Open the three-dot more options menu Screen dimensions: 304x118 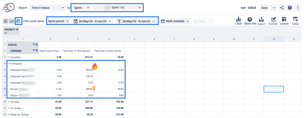pyautogui.click(x=298, y=8)
